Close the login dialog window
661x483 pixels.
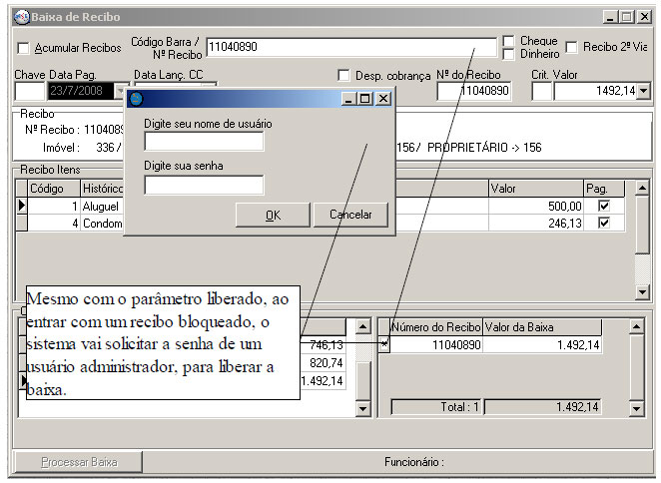pyautogui.click(x=382, y=99)
